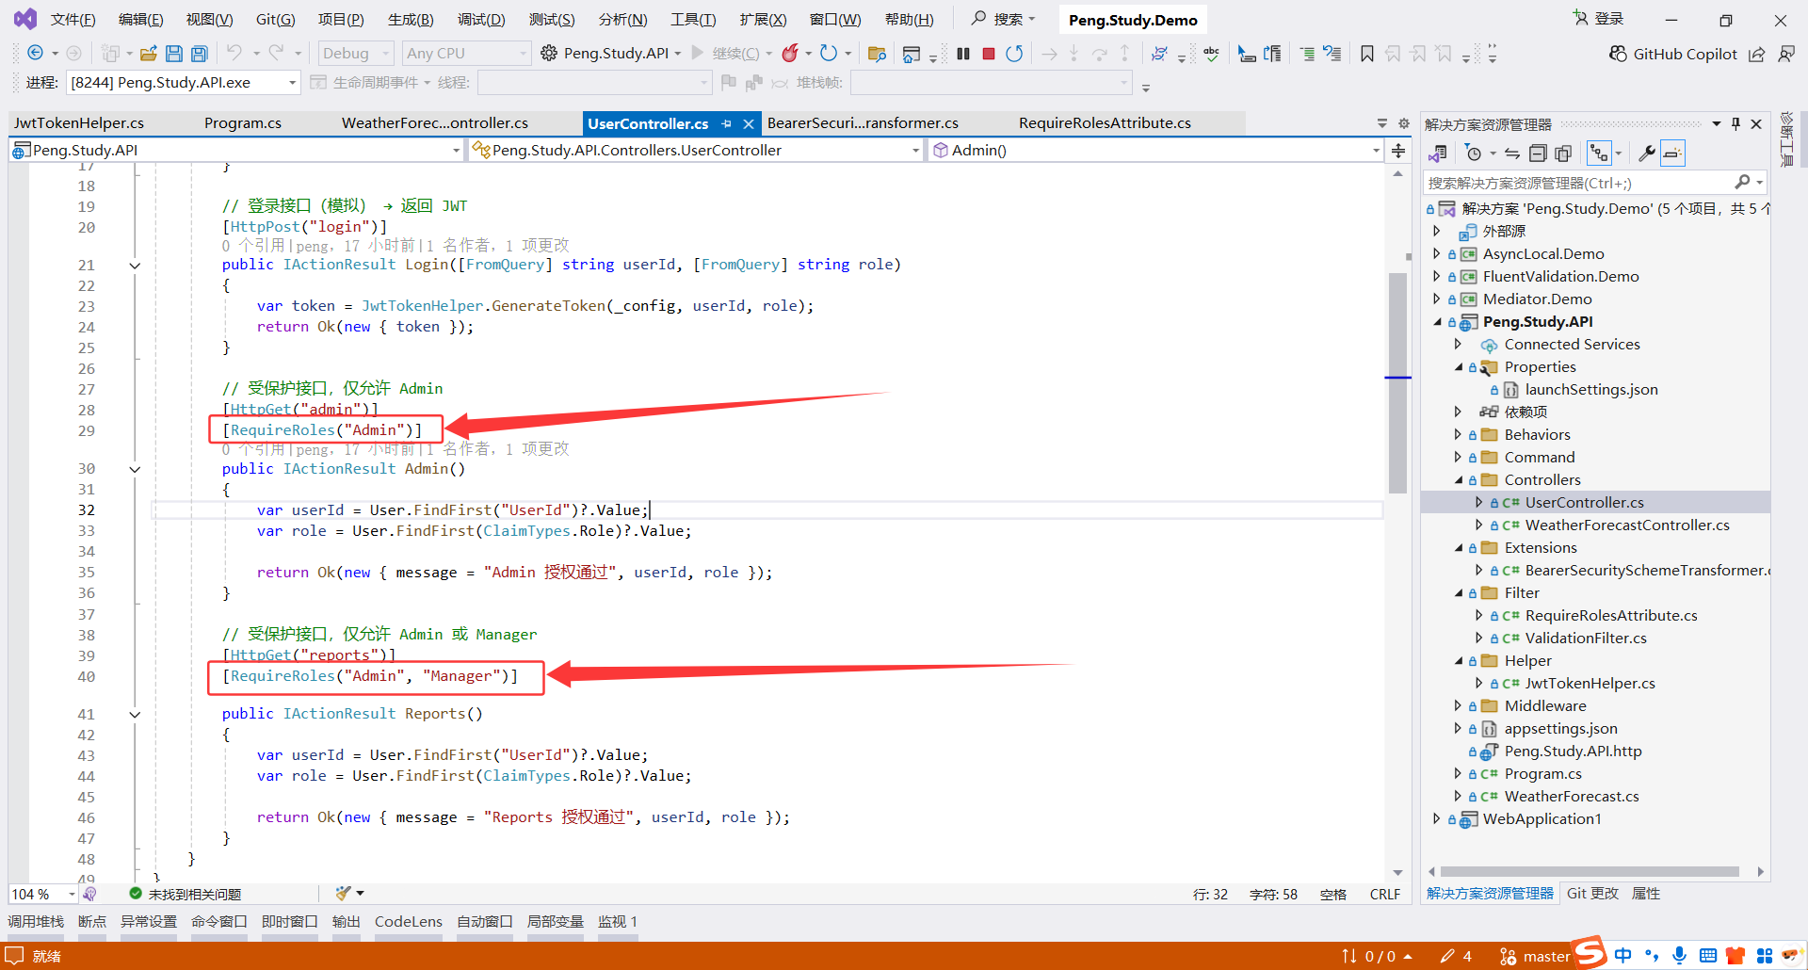Viewport: 1808px width, 970px height.
Task: Click the Copilot status icon beside zoom level
Action: (89, 894)
